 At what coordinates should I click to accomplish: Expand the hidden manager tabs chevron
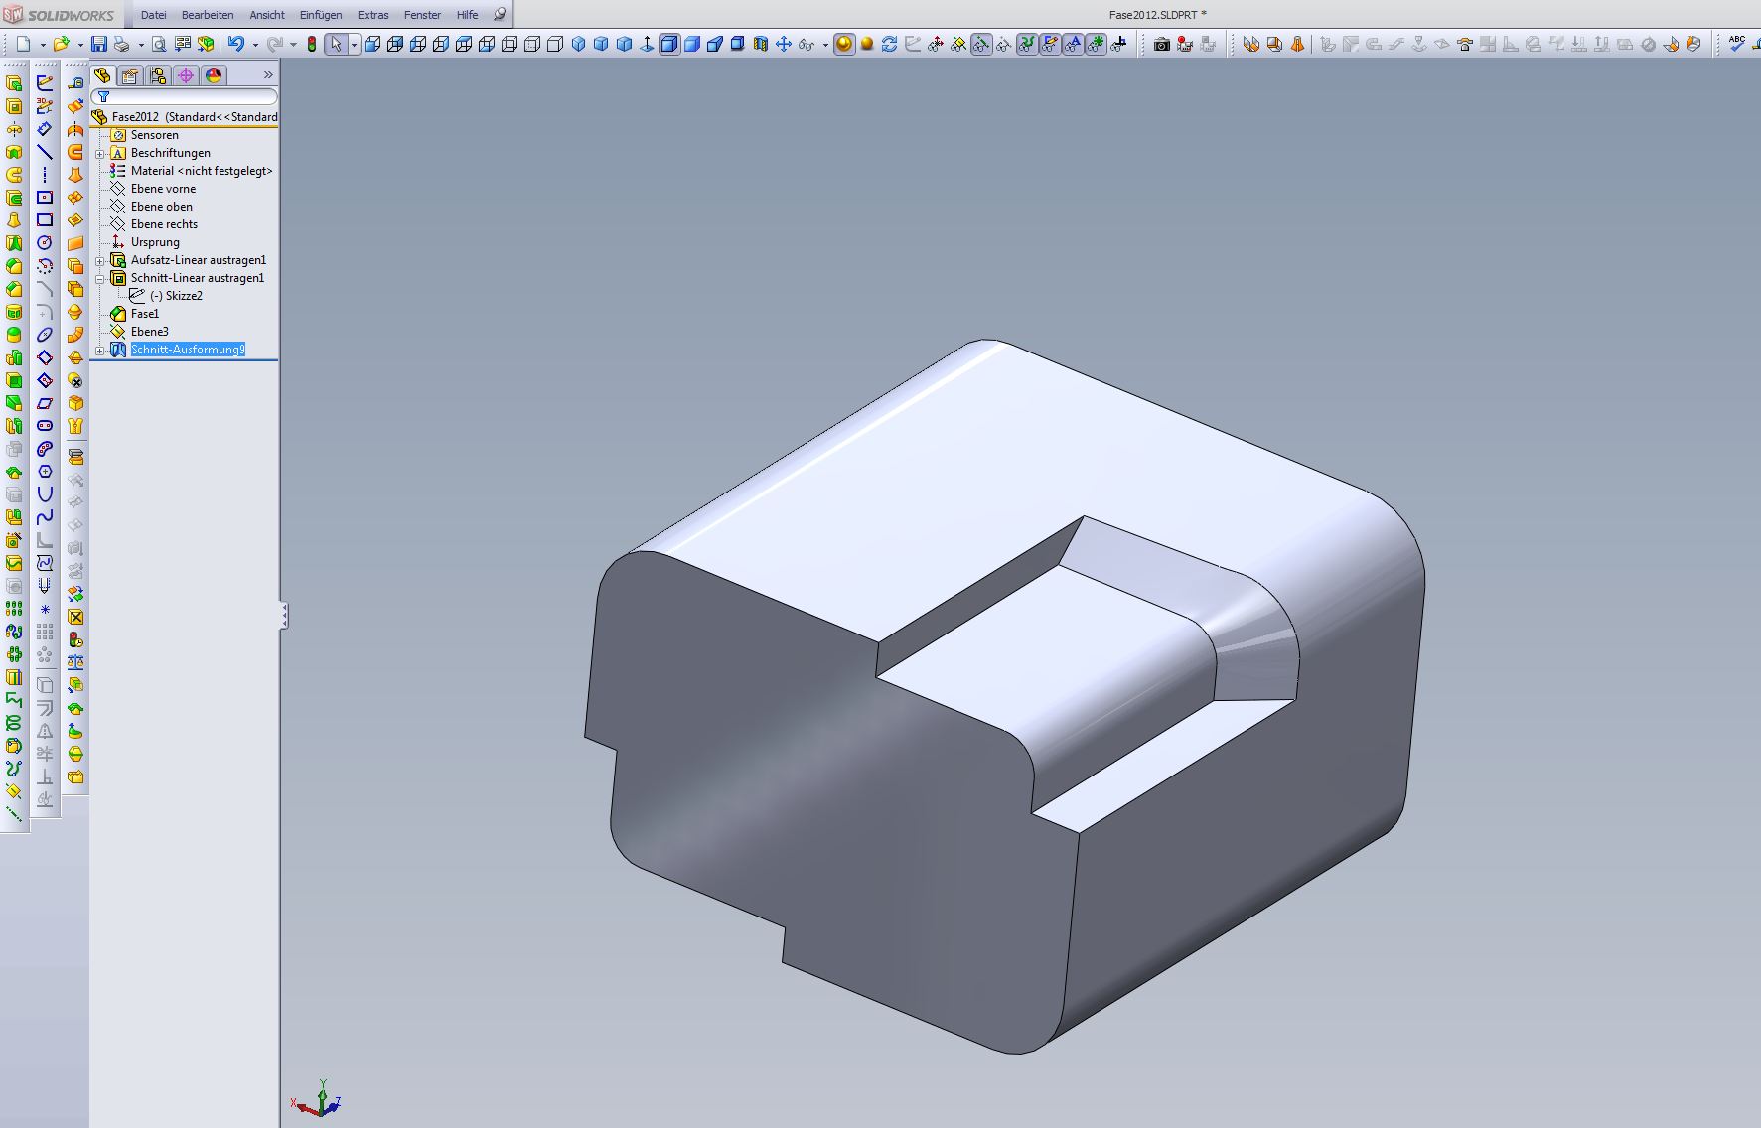(x=268, y=75)
